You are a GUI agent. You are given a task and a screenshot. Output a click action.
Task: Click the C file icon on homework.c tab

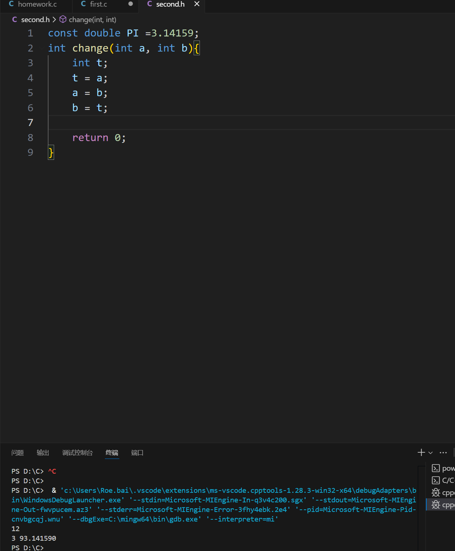tap(11, 4)
